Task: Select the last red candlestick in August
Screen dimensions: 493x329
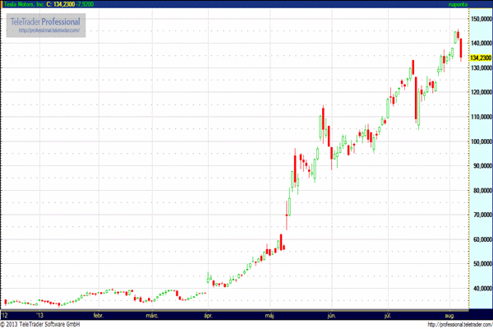Action: pyautogui.click(x=462, y=48)
